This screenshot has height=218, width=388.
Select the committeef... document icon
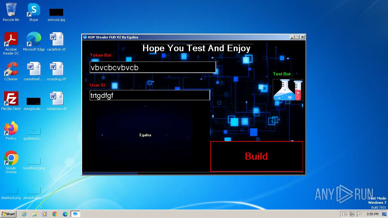click(34, 71)
